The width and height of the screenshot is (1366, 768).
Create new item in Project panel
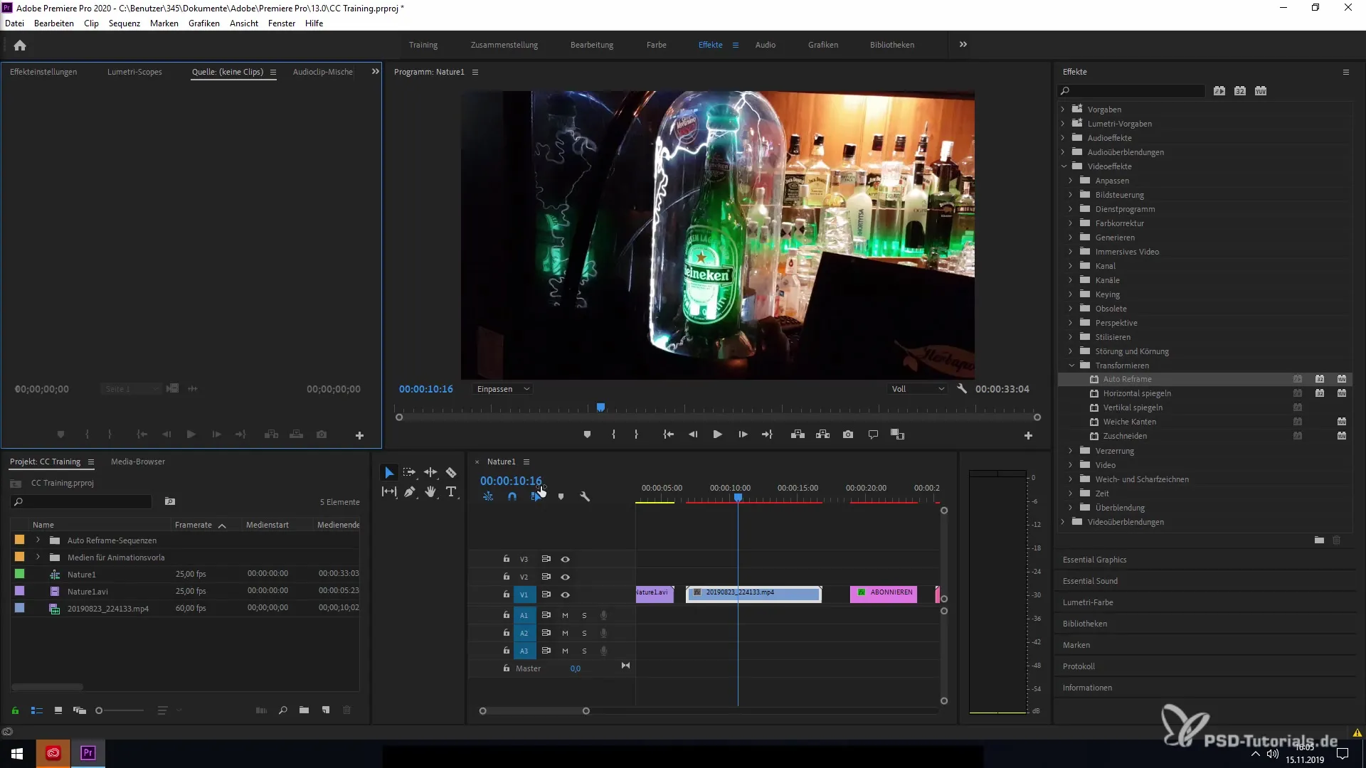326,710
